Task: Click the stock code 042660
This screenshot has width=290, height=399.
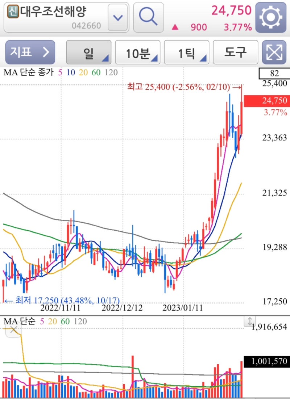Action: pos(86,26)
